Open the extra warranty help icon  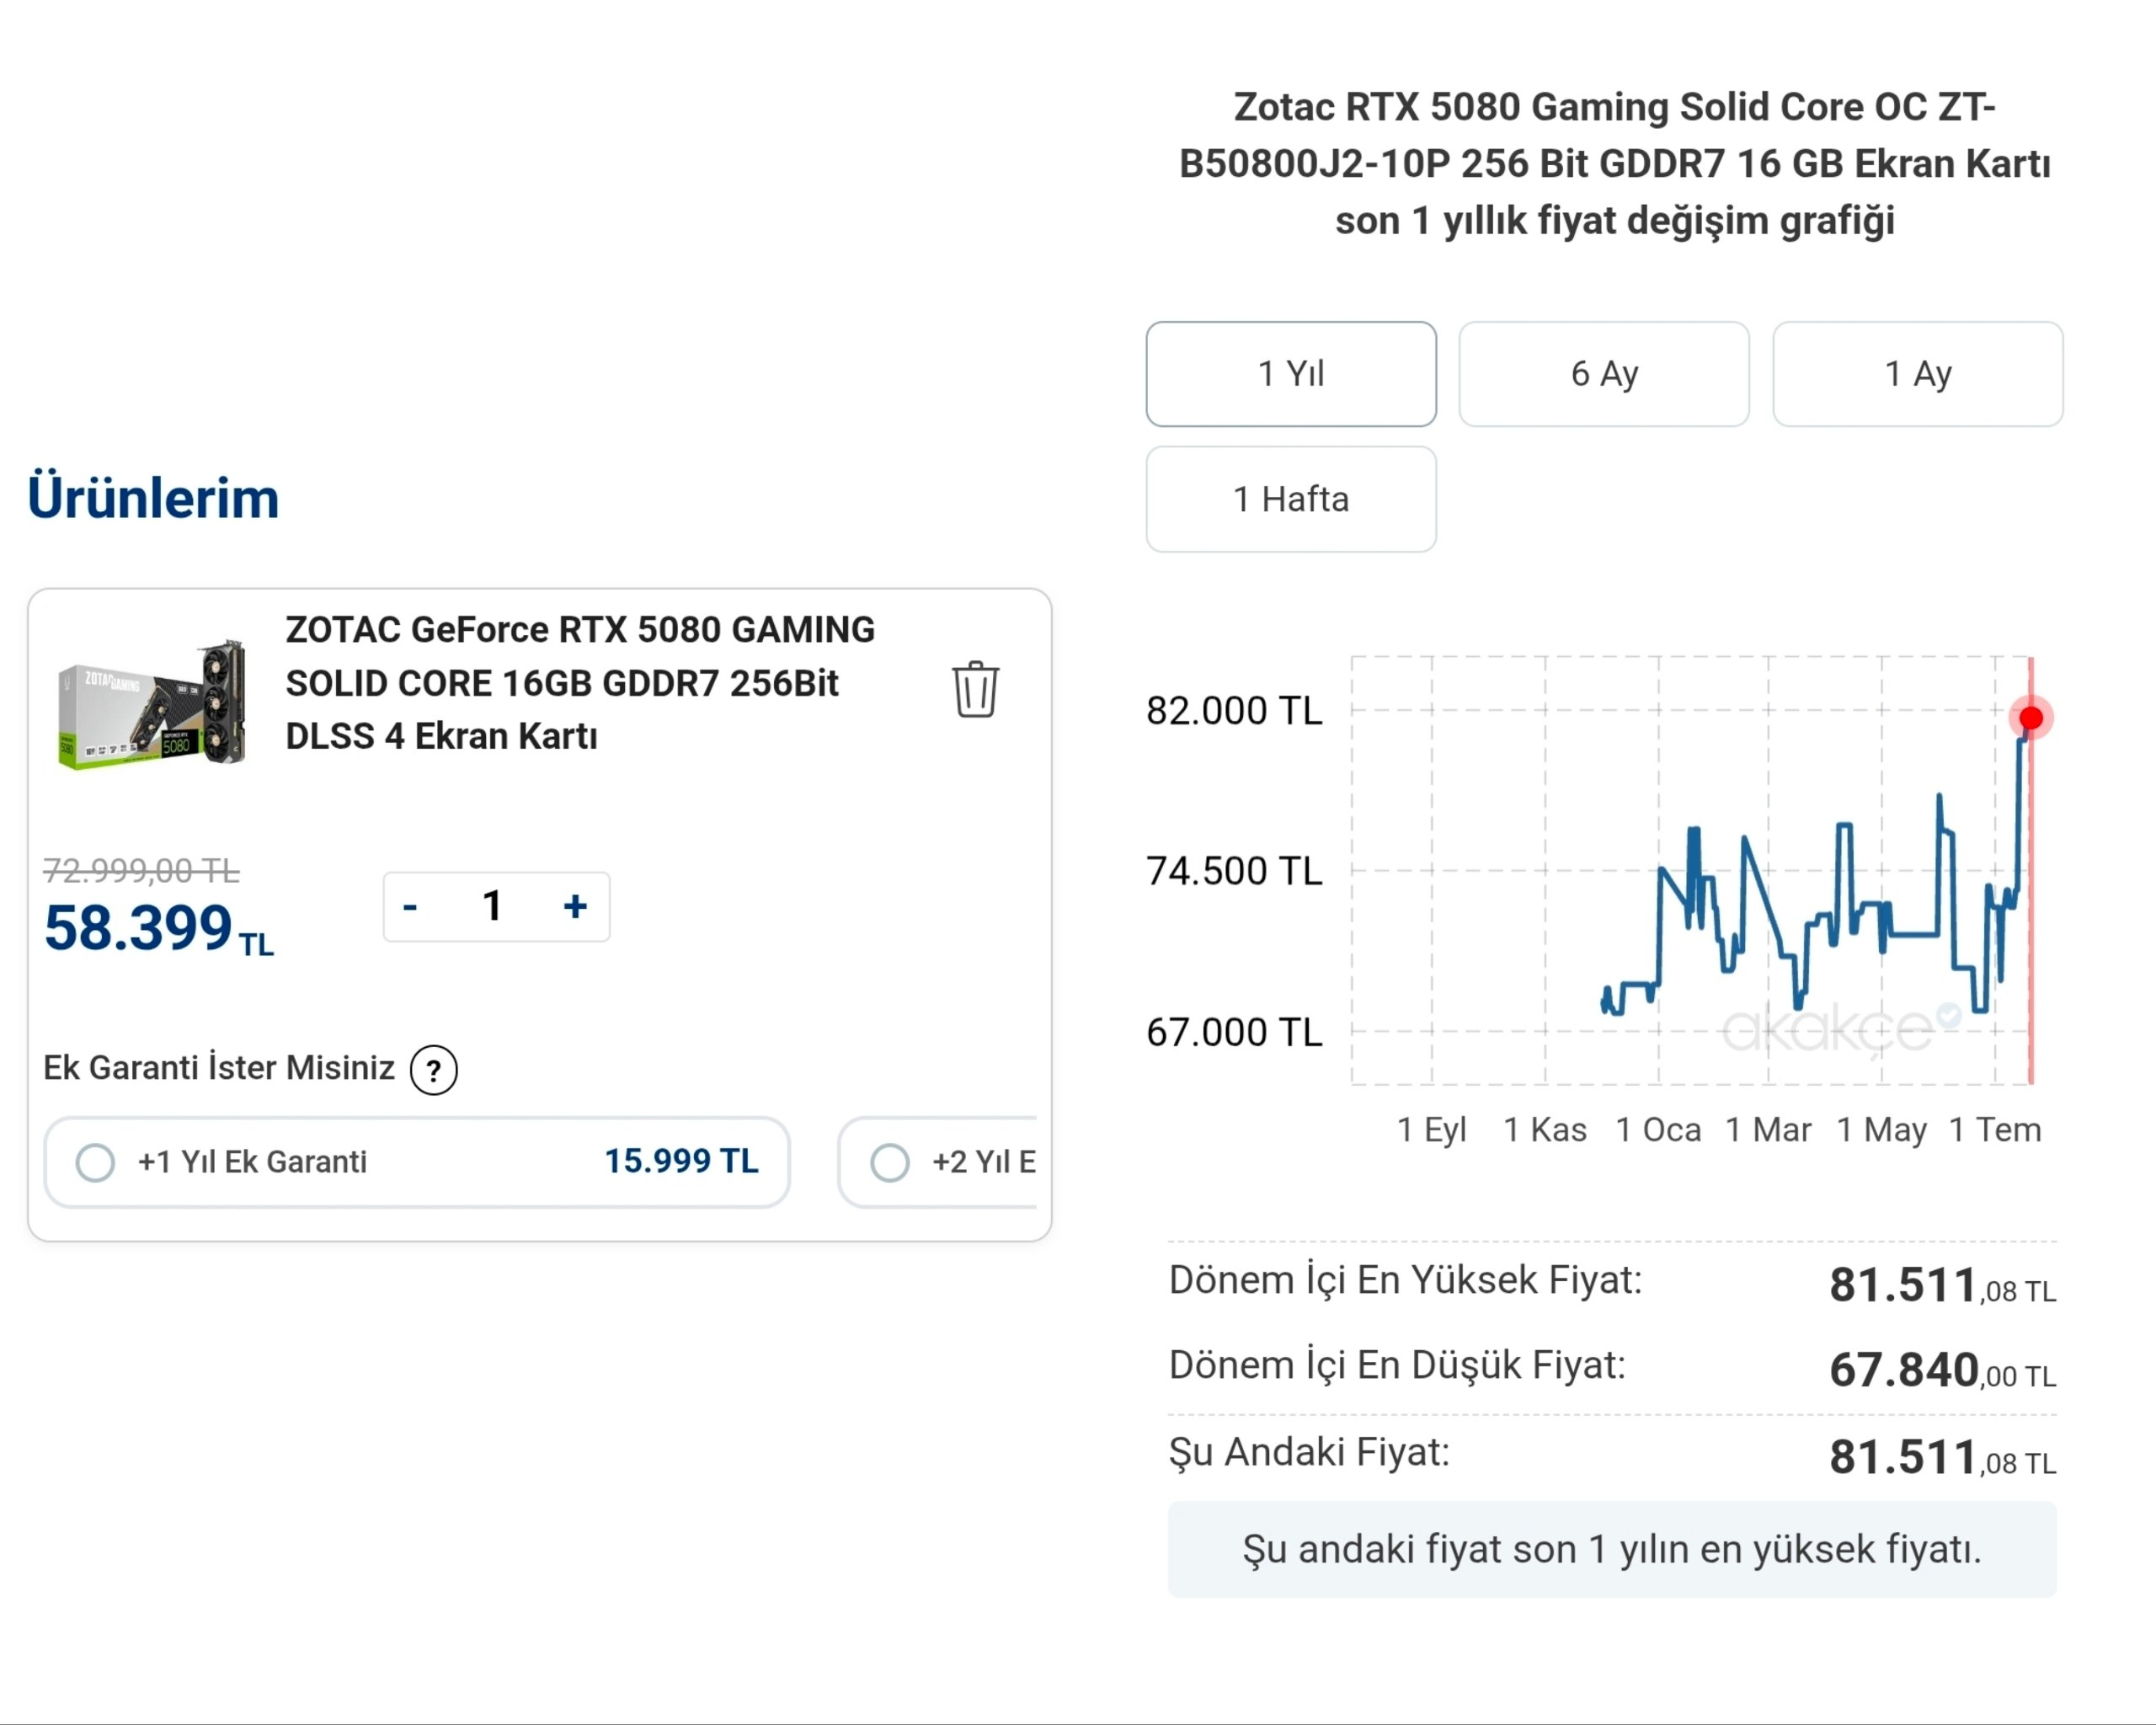click(434, 1071)
